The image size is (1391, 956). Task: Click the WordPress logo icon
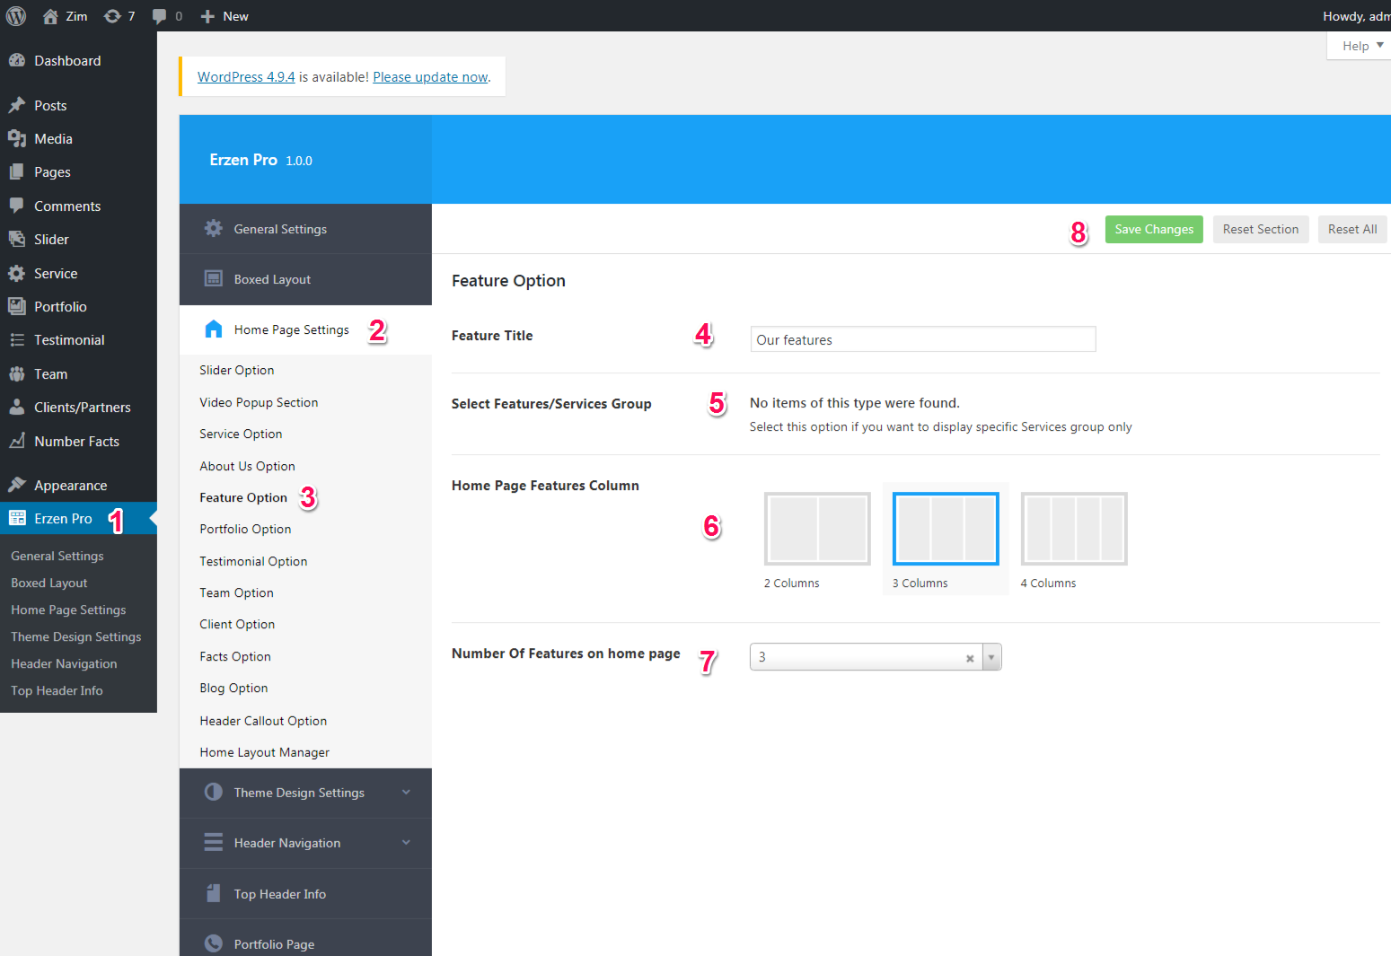point(16,16)
